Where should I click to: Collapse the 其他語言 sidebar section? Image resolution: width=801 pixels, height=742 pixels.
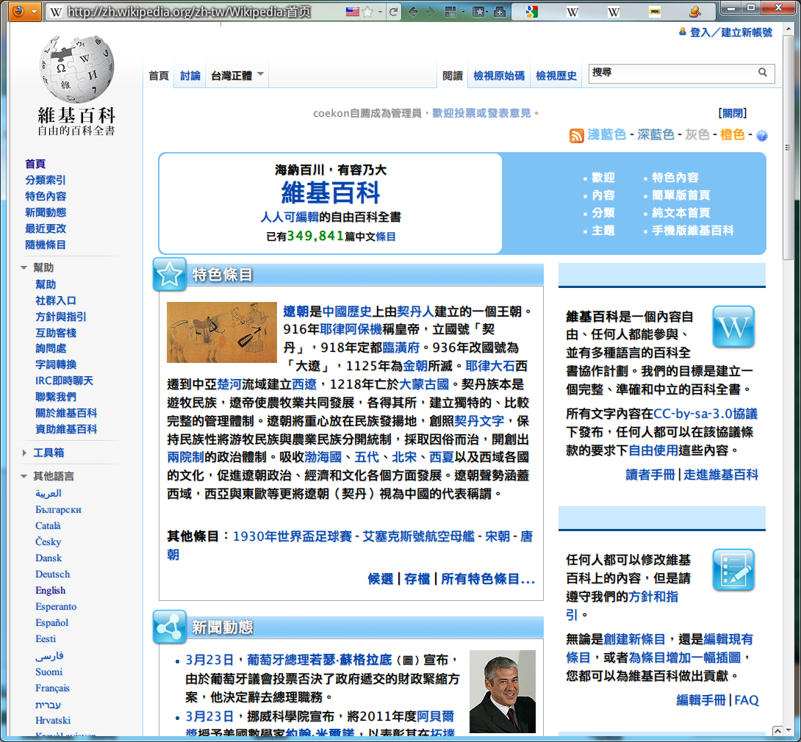24,477
